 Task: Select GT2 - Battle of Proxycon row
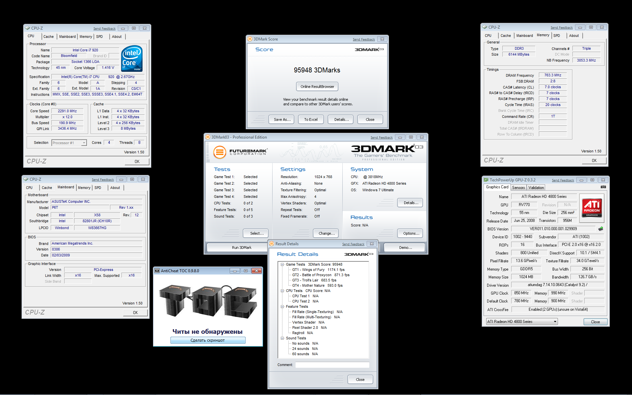point(321,275)
